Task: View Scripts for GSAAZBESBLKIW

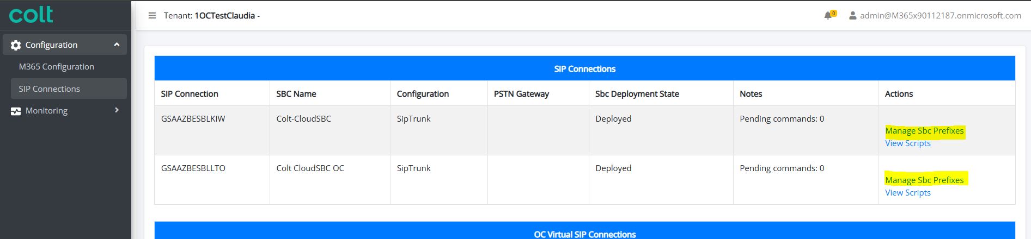Action: (907, 143)
